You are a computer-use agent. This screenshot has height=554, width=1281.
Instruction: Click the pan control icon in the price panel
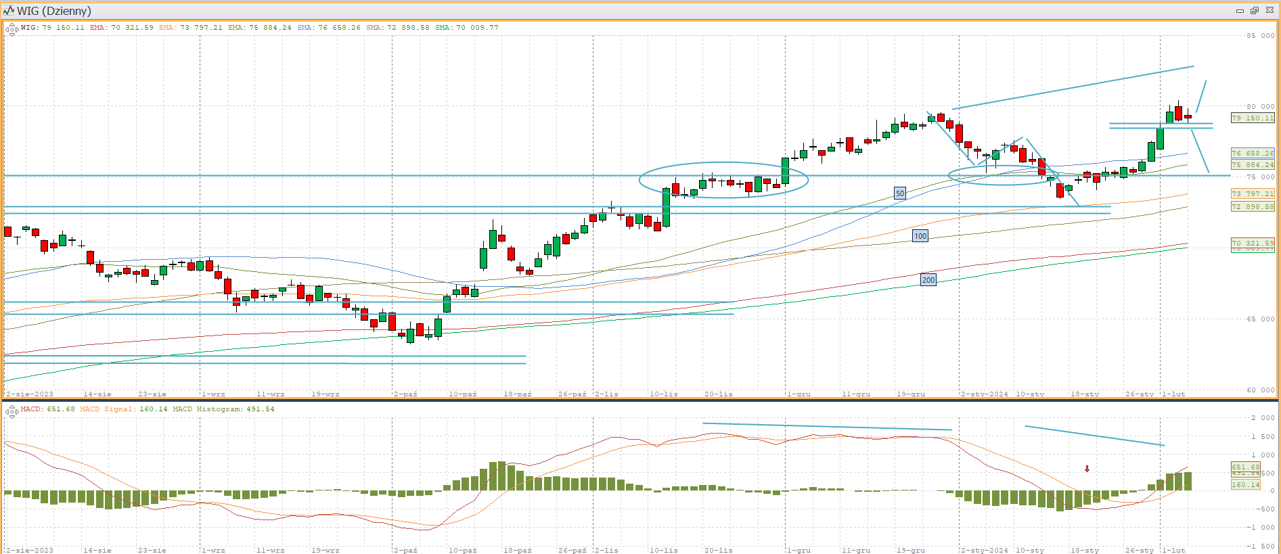tap(12, 29)
